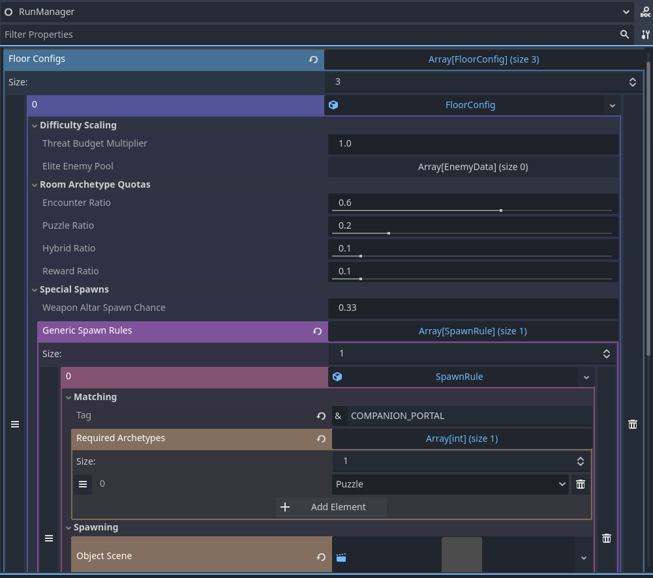This screenshot has width=653, height=578.
Task: Collapse Matching section
Action: 68,397
